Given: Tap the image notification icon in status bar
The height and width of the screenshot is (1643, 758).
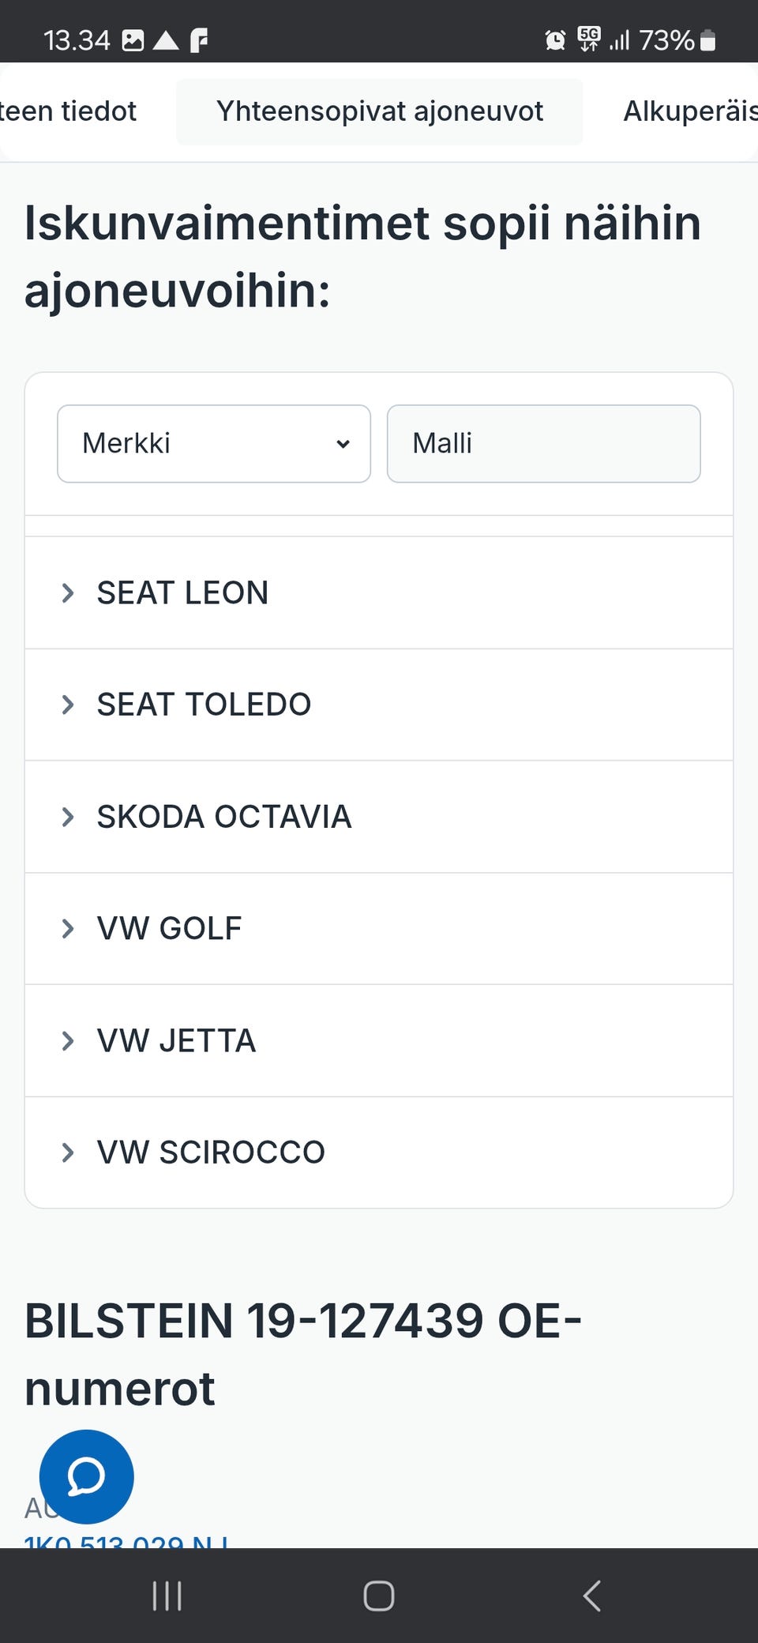Looking at the screenshot, I should 133,39.
